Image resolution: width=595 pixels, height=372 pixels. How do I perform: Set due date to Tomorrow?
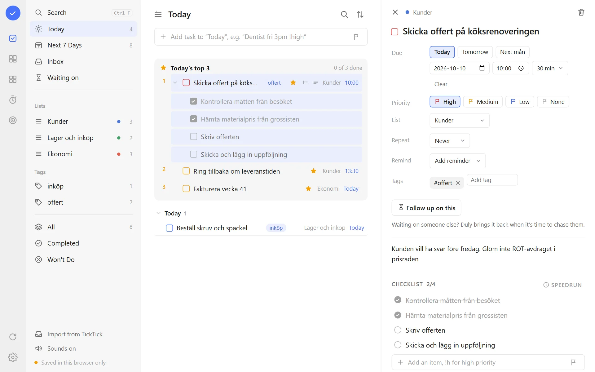(x=475, y=52)
